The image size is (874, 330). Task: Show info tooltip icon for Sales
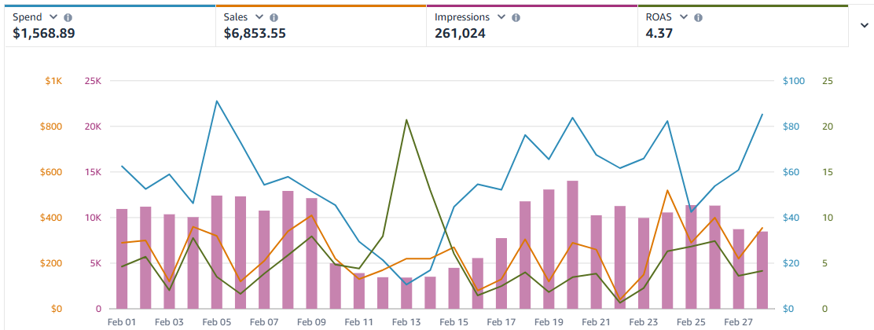tap(274, 17)
